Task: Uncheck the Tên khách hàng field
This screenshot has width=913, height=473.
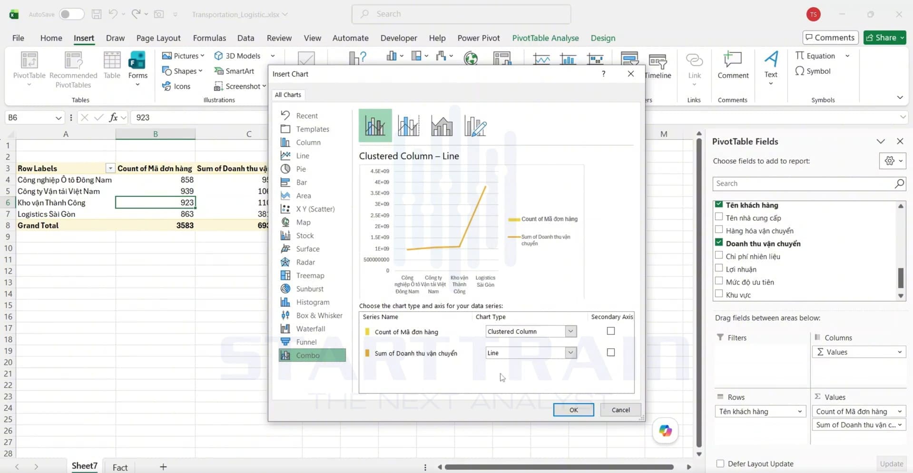Action: [x=719, y=204]
